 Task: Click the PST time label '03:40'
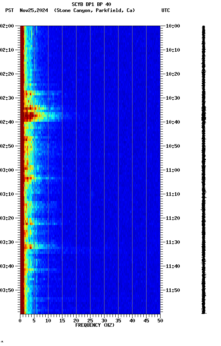coord(7,266)
